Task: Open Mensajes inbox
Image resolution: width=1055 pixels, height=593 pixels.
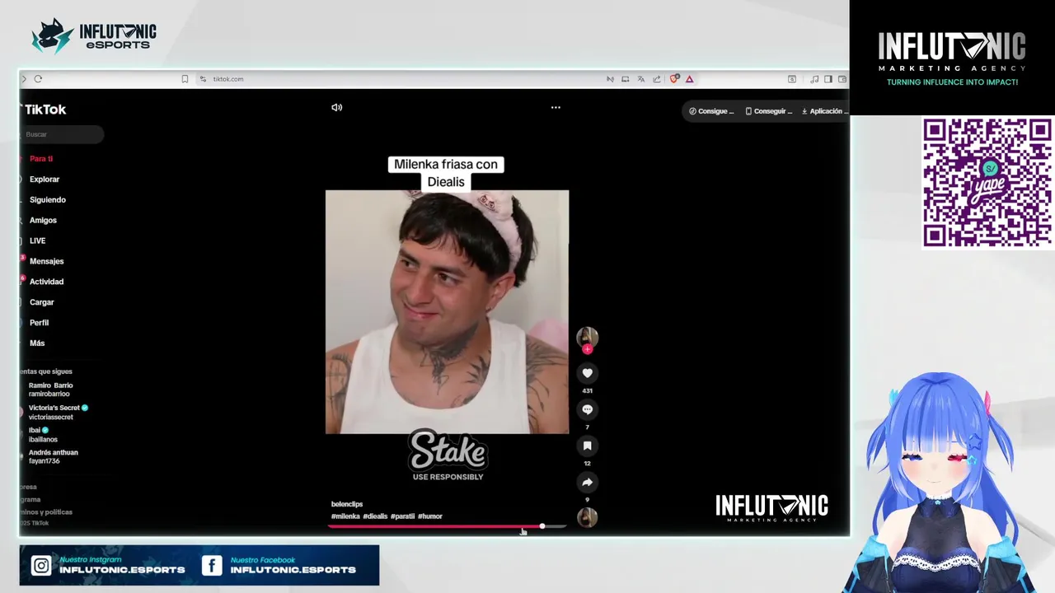Action: coord(46,261)
